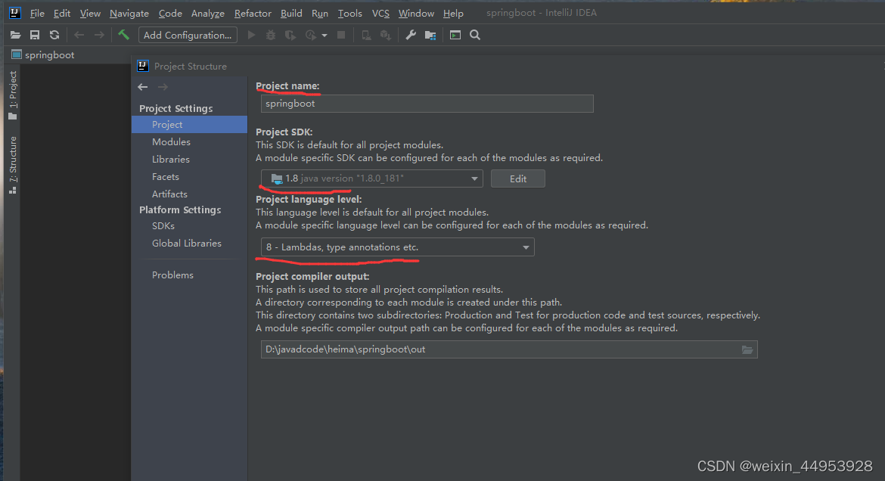Open the Project language level dropdown
Image resolution: width=885 pixels, height=481 pixels.
397,247
